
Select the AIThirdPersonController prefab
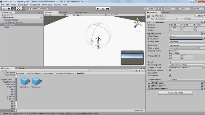(x=25, y=82)
